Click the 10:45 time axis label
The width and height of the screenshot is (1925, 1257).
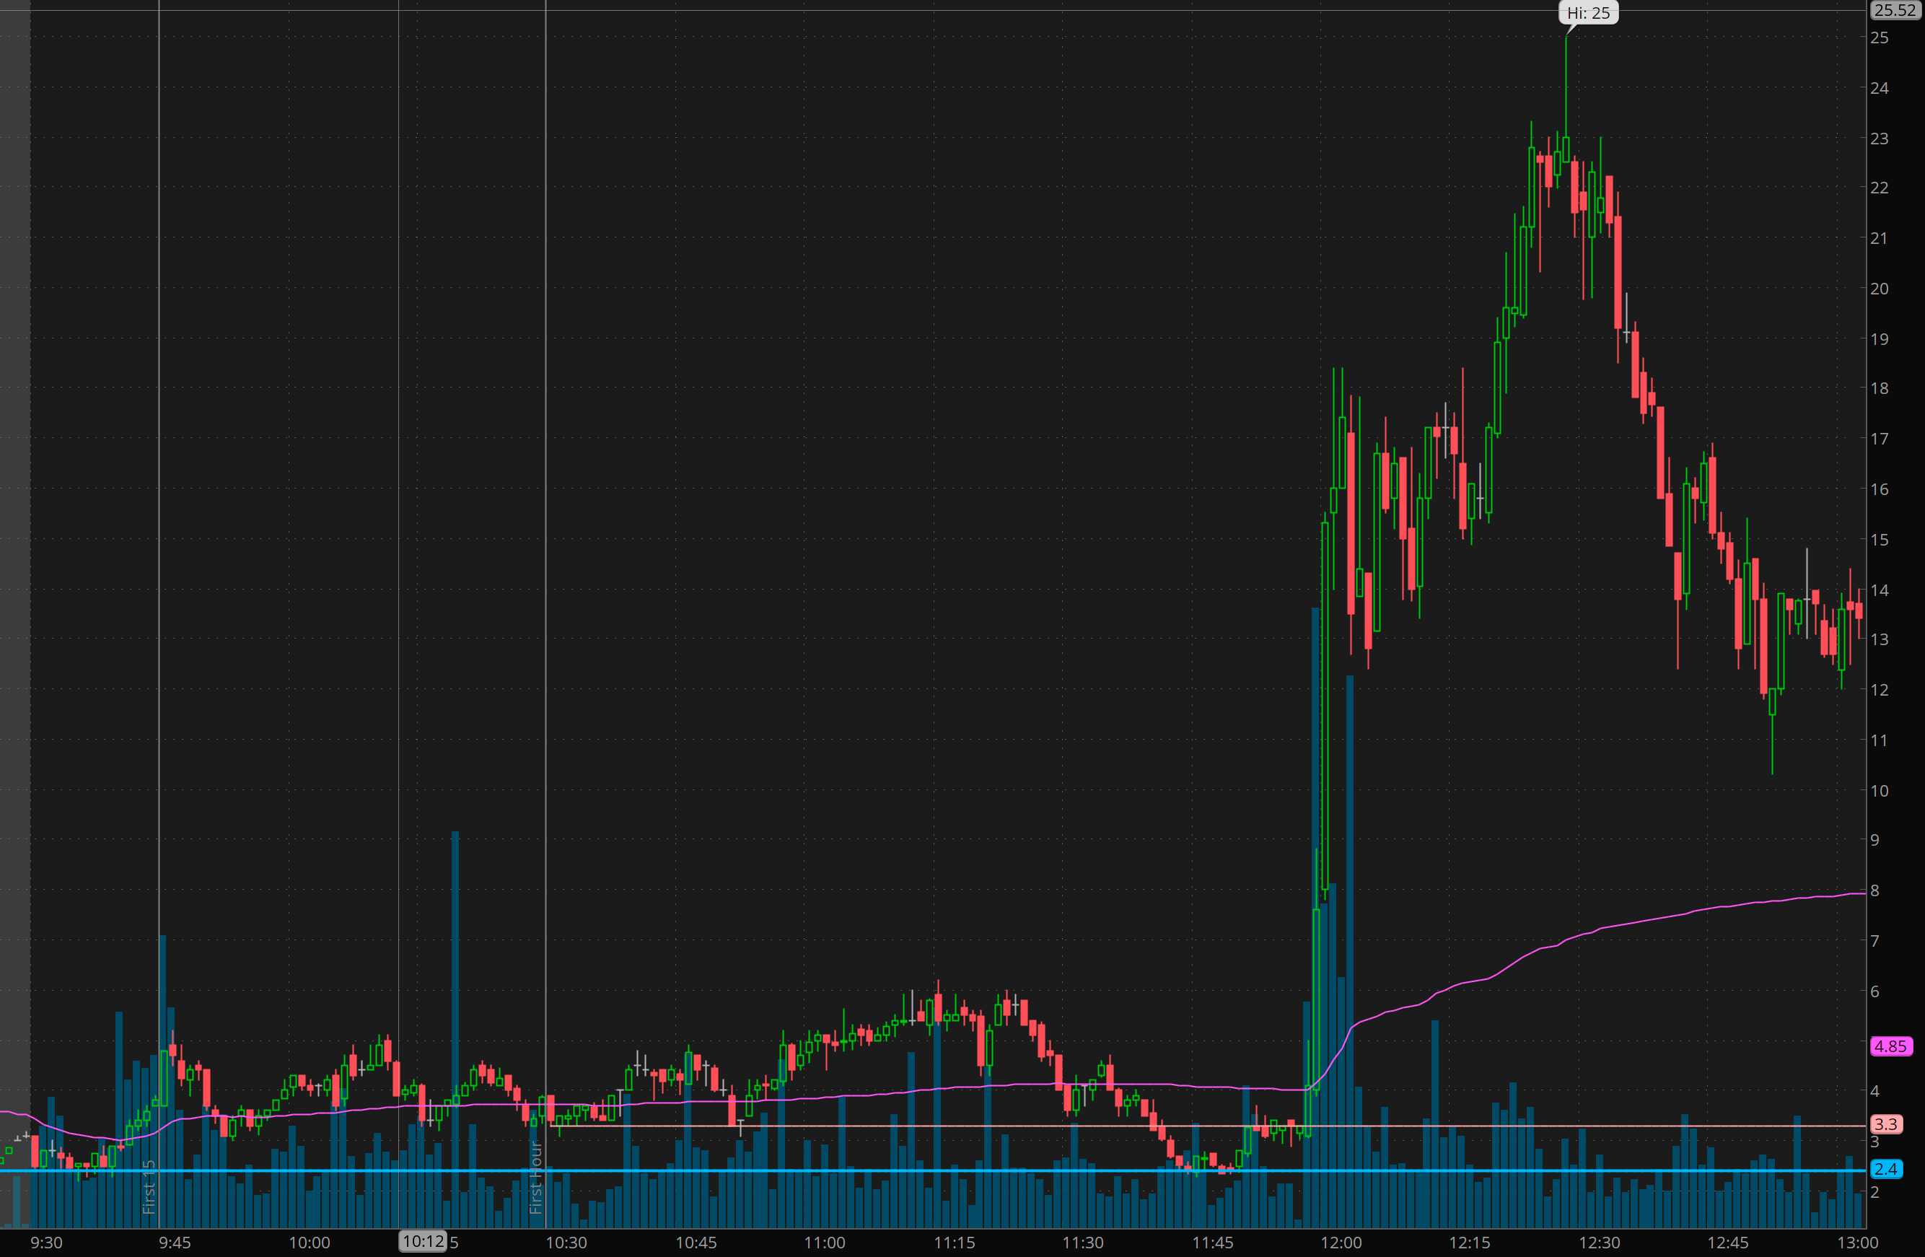point(696,1243)
